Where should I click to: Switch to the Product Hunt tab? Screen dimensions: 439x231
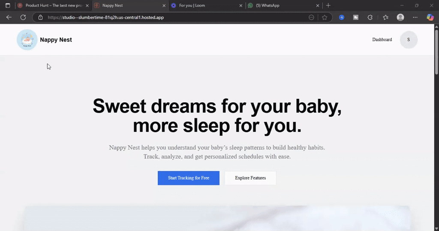pyautogui.click(x=53, y=6)
